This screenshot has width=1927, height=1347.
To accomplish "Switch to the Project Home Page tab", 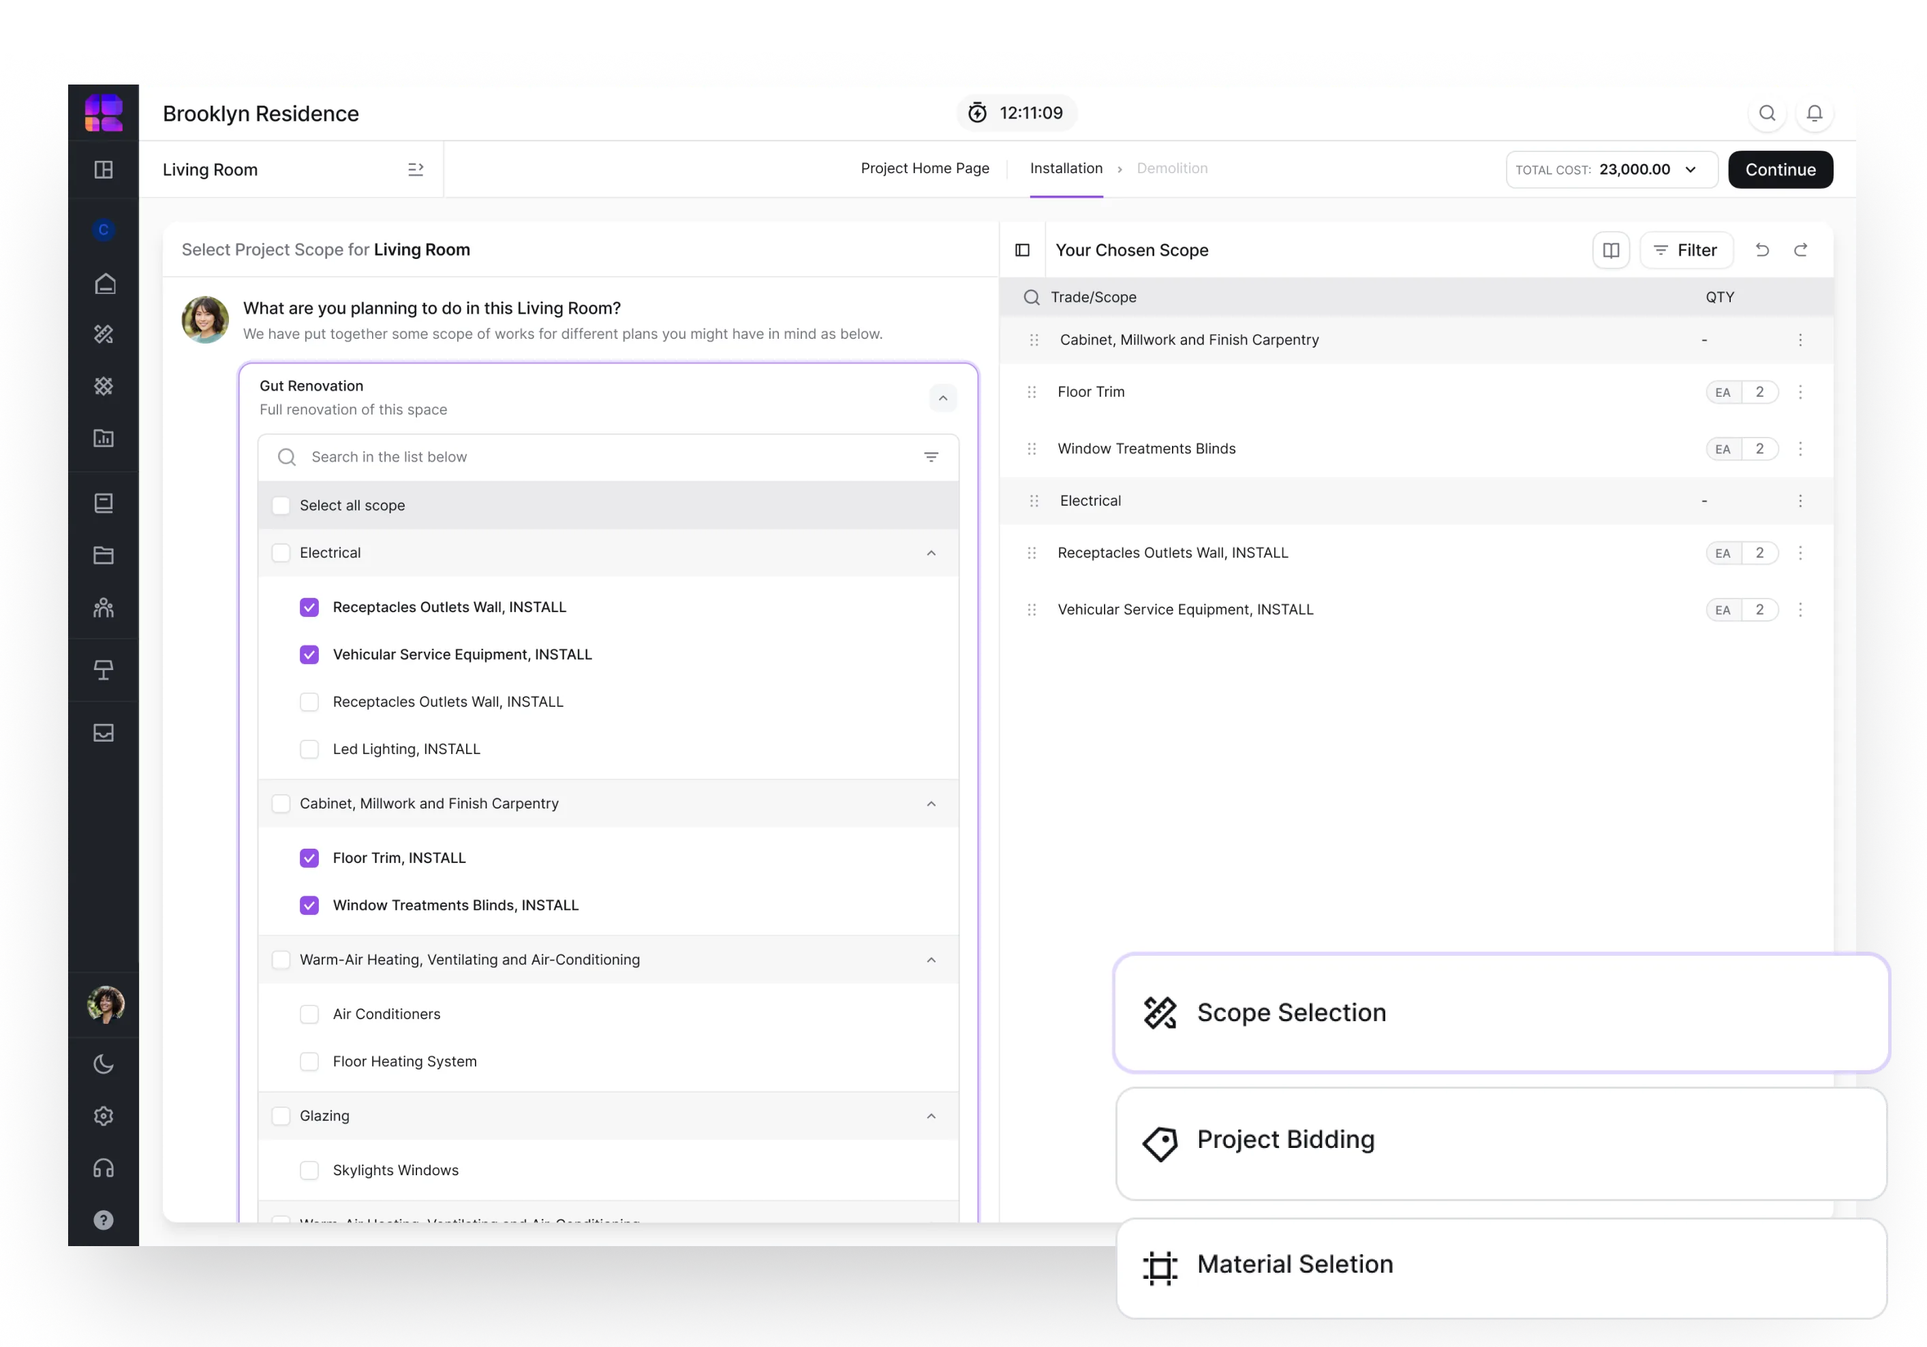I will coord(924,169).
